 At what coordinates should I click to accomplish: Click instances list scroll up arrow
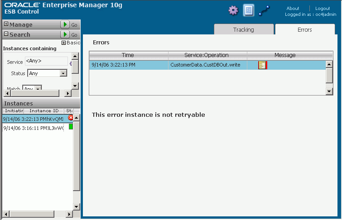pos(77,118)
